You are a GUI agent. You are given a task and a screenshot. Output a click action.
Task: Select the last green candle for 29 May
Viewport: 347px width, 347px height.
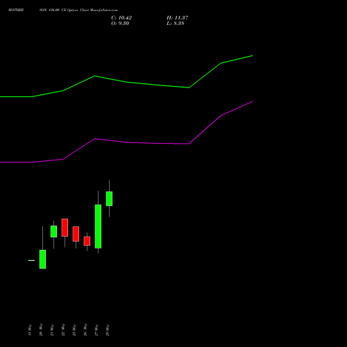109,198
